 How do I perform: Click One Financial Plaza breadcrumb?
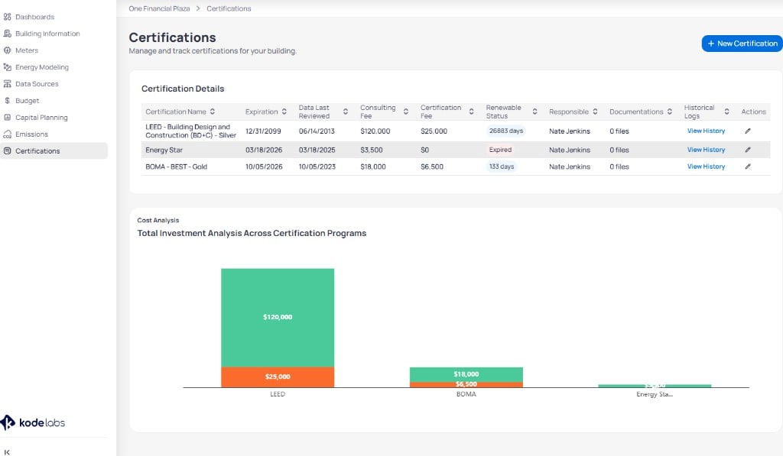(159, 8)
